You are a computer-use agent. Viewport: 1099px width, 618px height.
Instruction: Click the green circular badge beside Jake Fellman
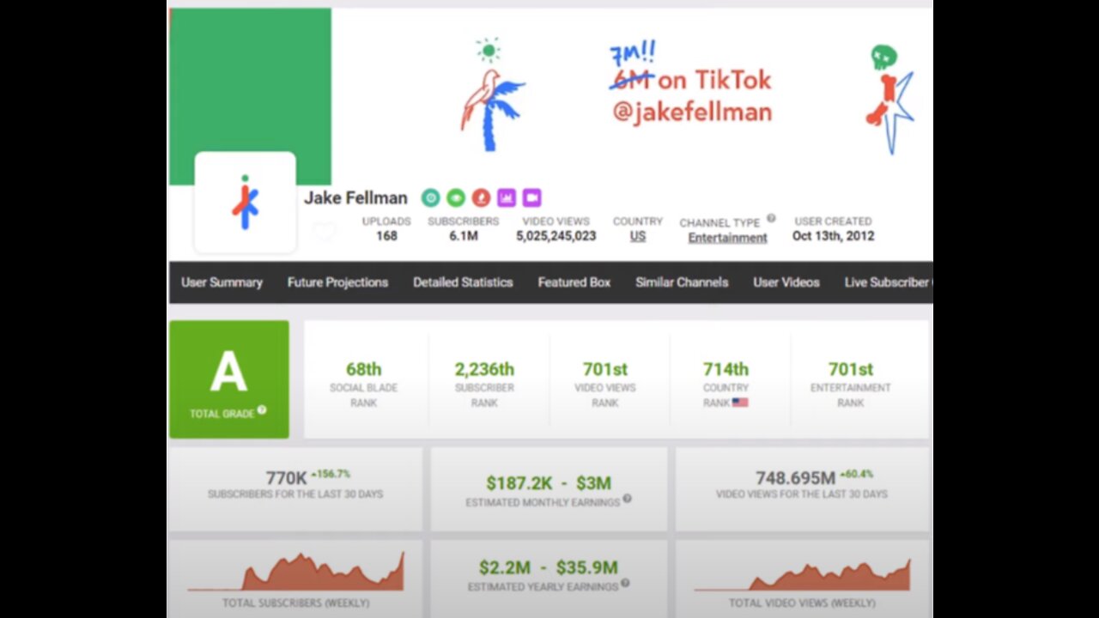tap(456, 198)
